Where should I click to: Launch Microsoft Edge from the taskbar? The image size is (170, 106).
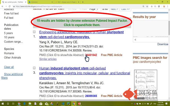click(24, 104)
